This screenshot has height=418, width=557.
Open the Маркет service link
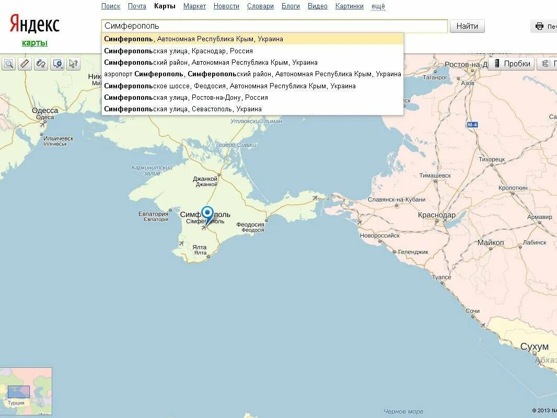click(x=195, y=6)
